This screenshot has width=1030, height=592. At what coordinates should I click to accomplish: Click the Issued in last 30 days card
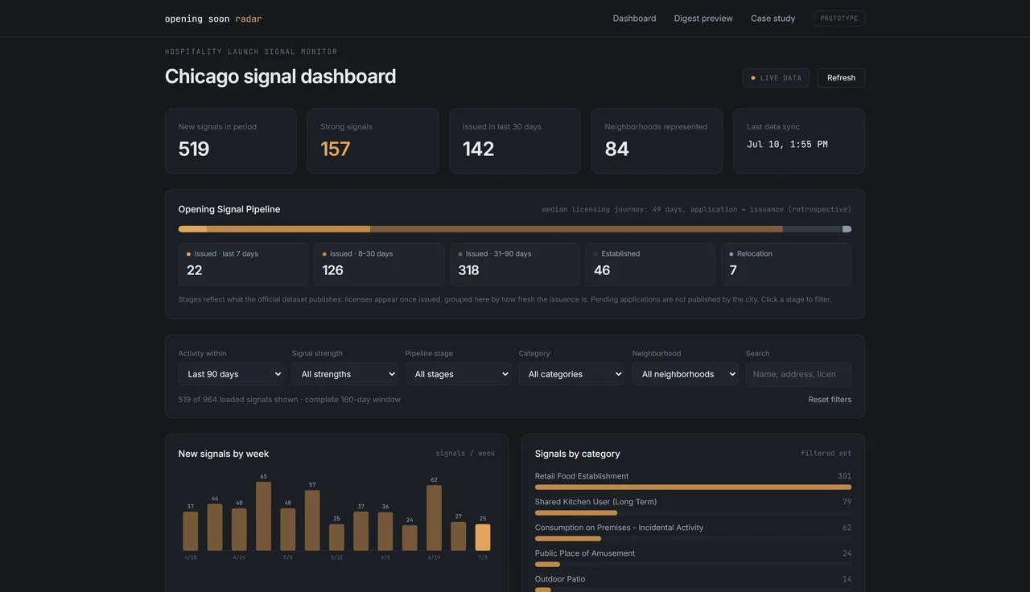click(515, 141)
